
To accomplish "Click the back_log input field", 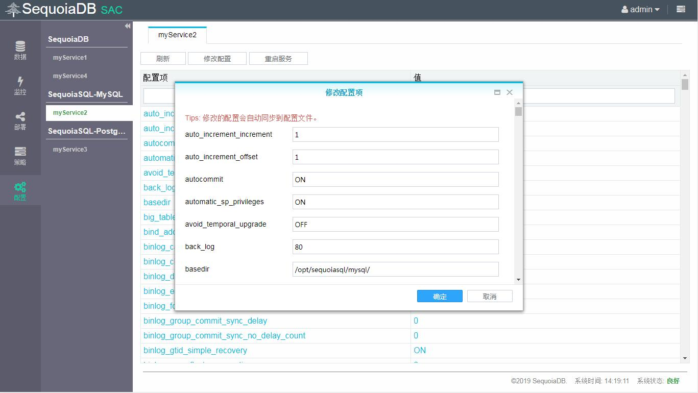I will click(x=395, y=247).
